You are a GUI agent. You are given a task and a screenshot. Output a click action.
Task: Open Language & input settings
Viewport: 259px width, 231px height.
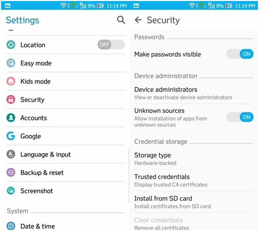coord(65,154)
